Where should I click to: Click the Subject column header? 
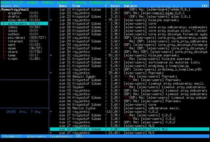coord(130,6)
